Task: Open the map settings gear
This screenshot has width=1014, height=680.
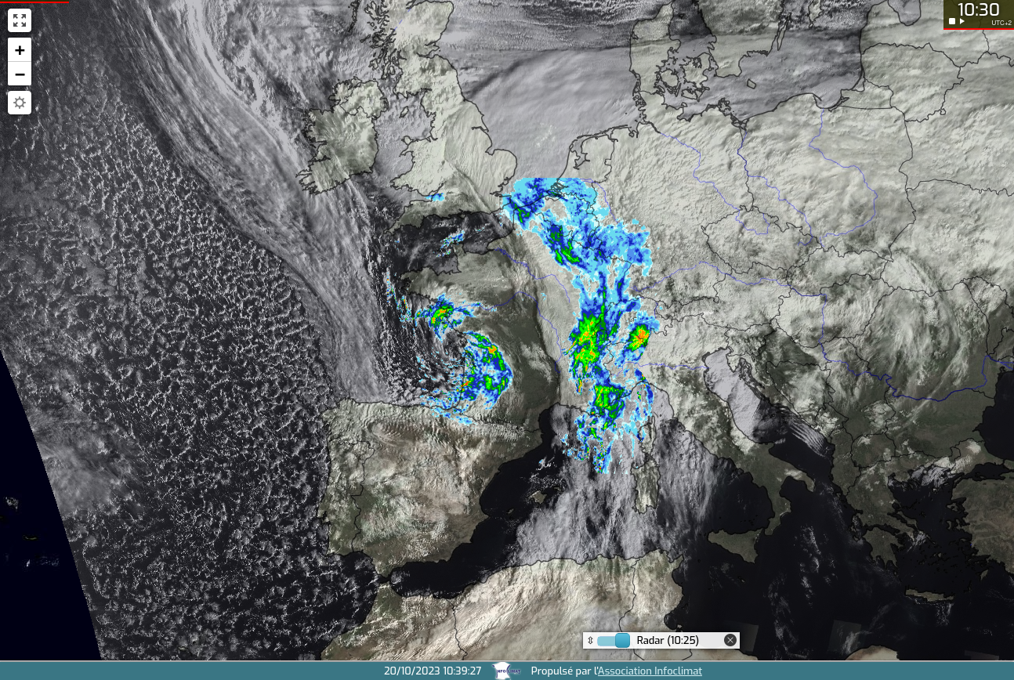Action: pos(20,103)
